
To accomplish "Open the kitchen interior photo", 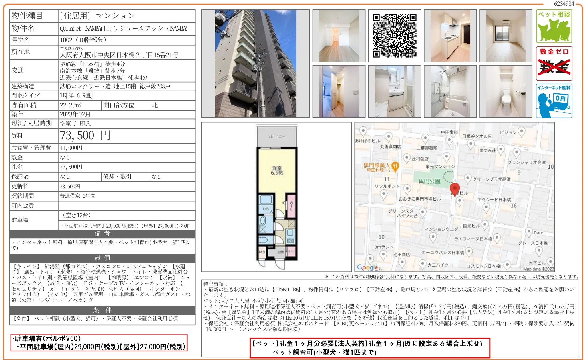I will point(450,36).
